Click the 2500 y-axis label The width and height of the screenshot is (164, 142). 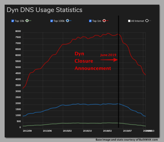pyautogui.click(x=18, y=97)
